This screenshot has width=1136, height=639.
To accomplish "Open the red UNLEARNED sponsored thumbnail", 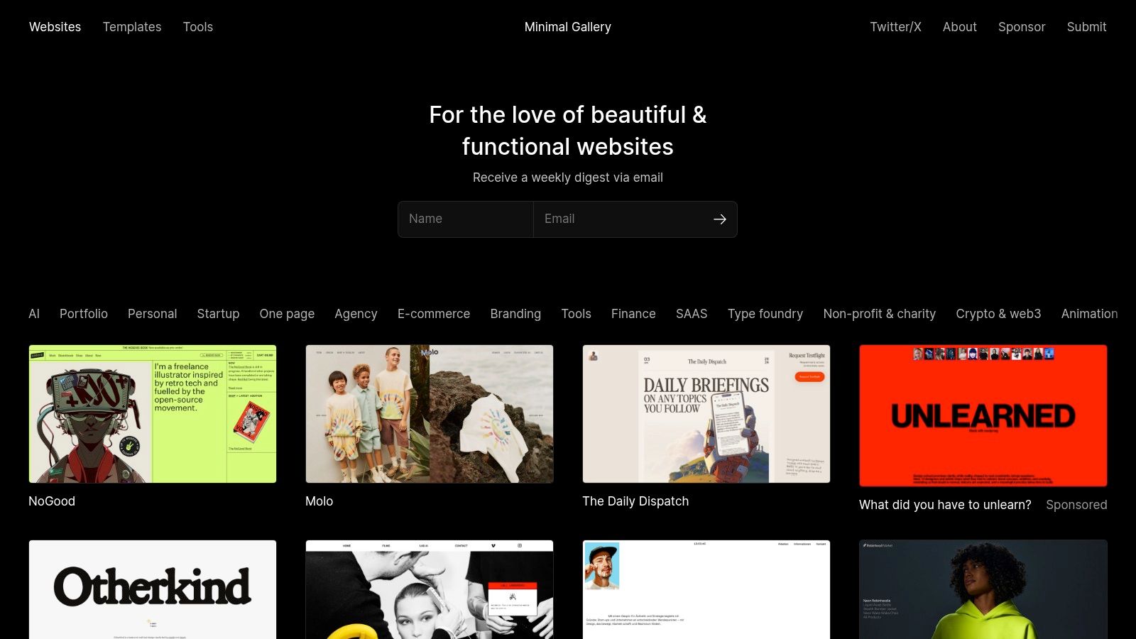I will [983, 415].
